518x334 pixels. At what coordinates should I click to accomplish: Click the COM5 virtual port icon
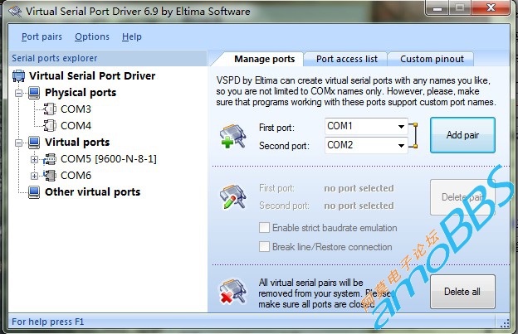[x=50, y=159]
